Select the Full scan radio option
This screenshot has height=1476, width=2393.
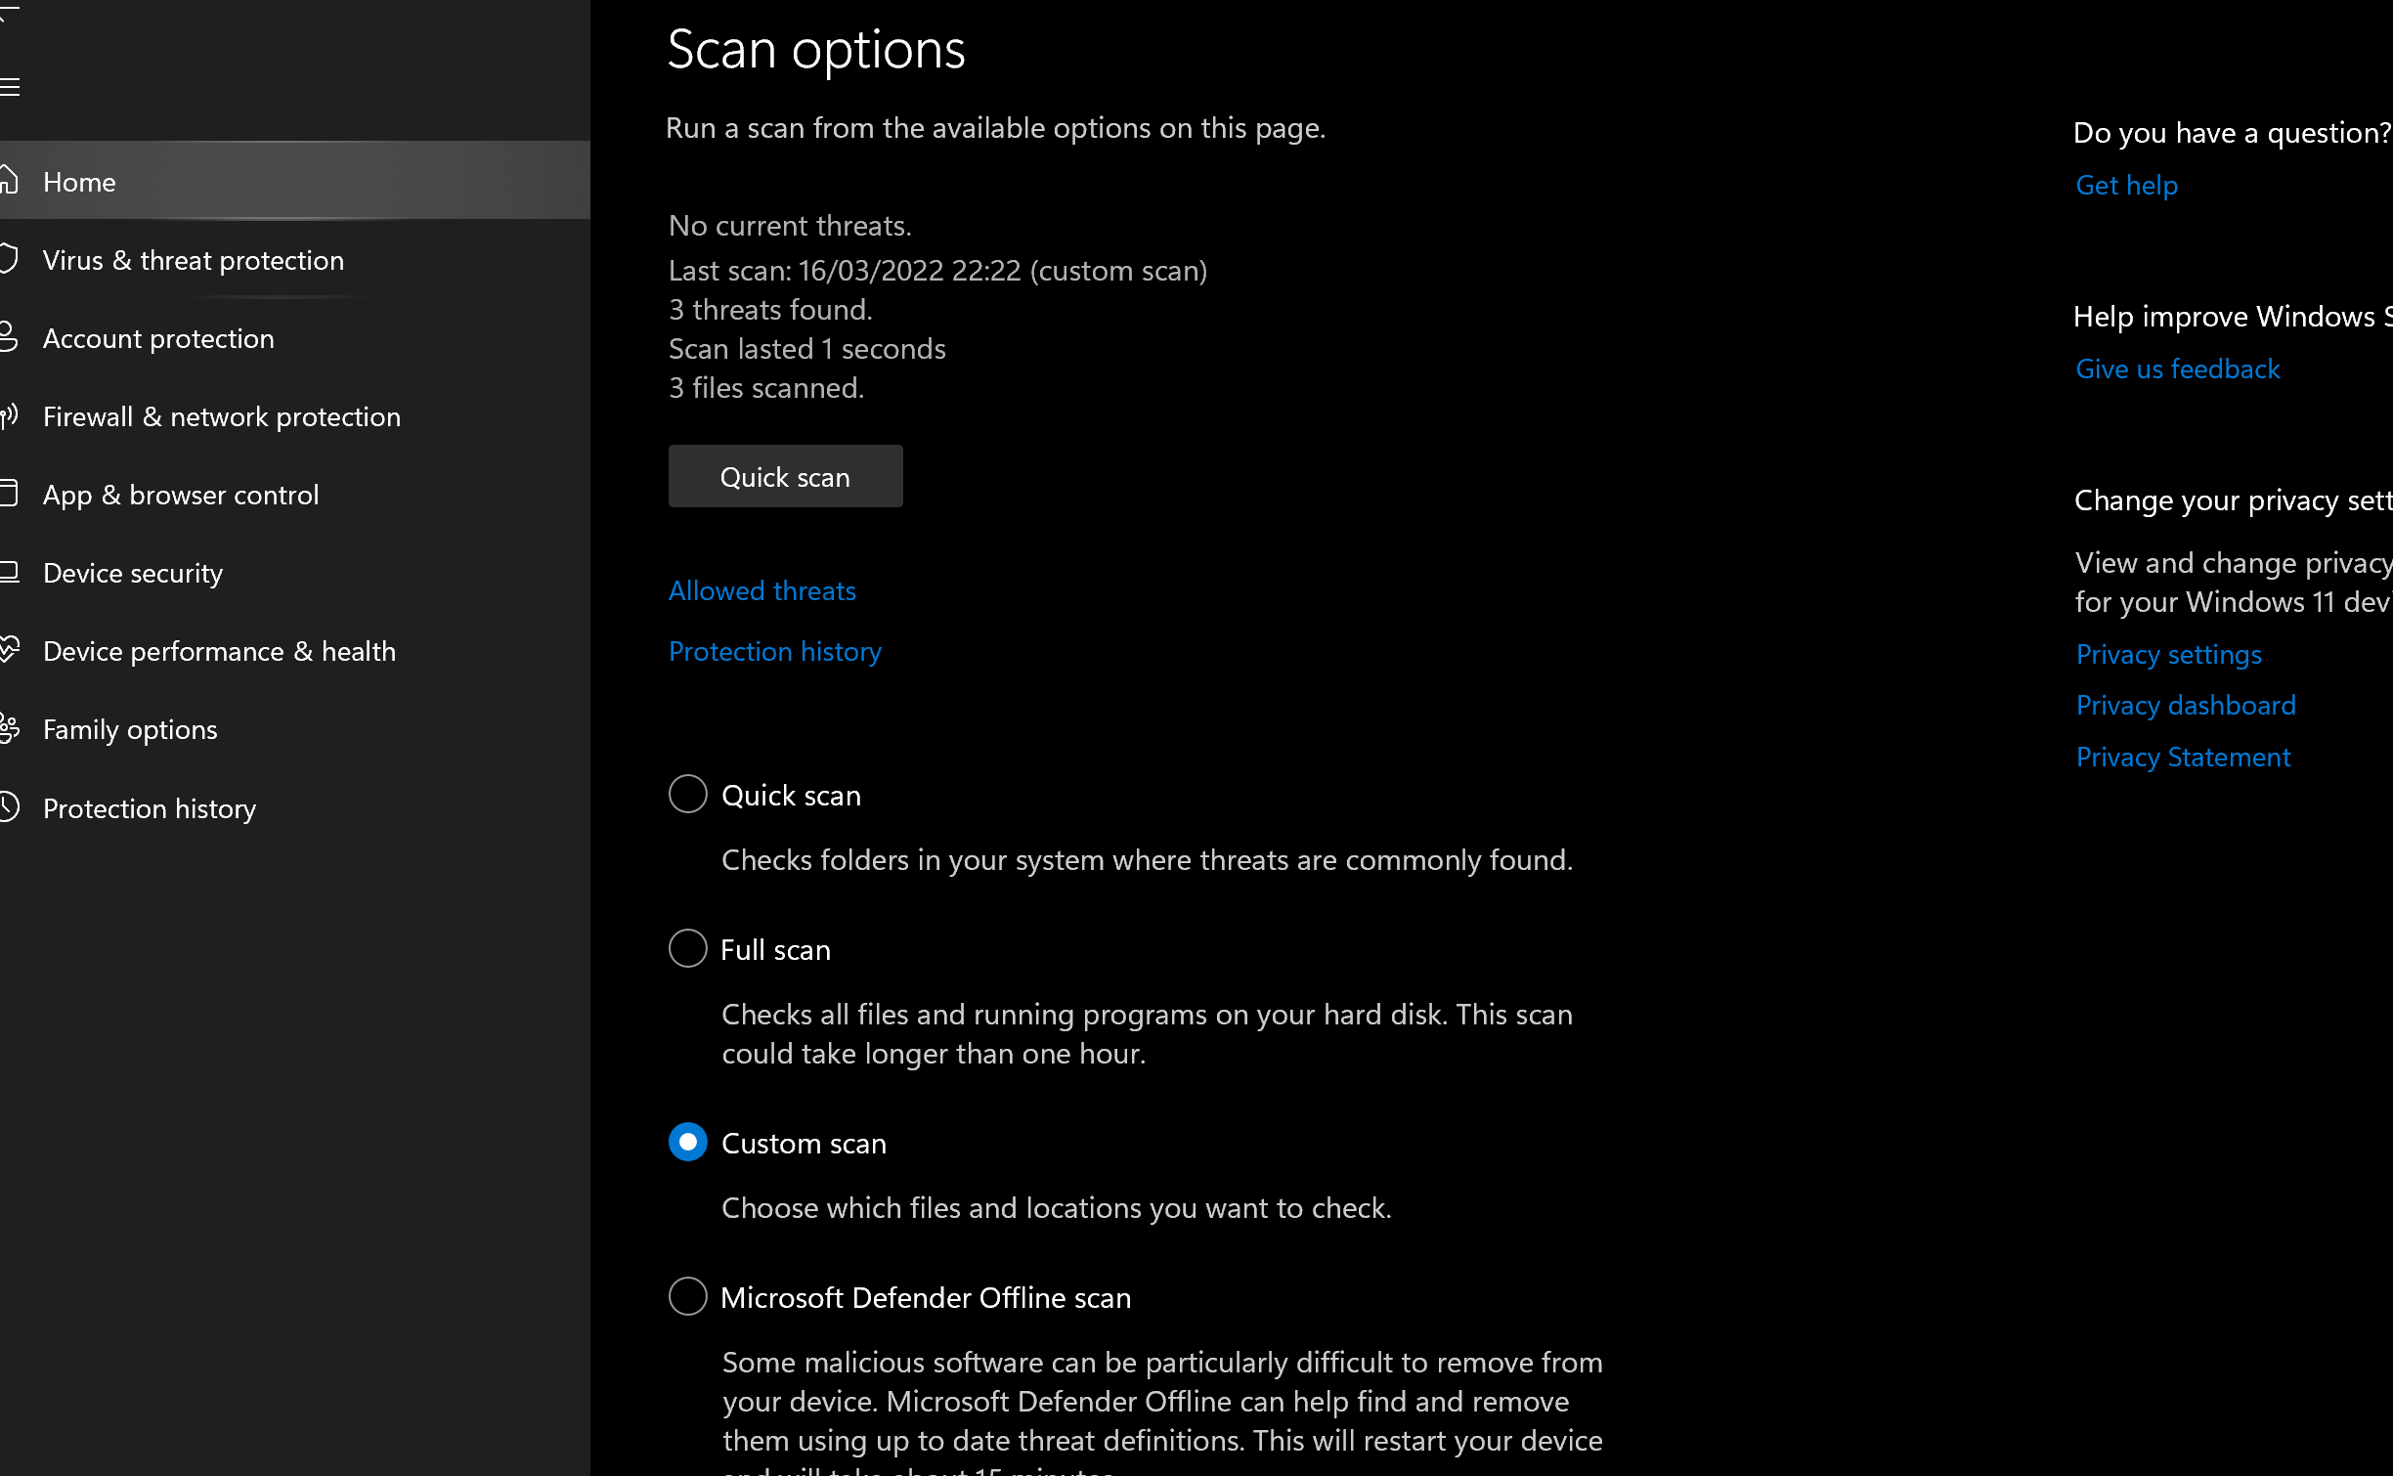pyautogui.click(x=687, y=949)
